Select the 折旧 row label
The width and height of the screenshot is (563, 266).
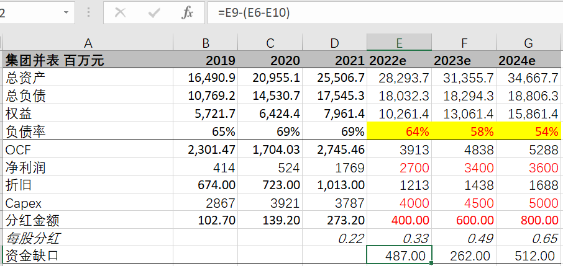[88, 185]
